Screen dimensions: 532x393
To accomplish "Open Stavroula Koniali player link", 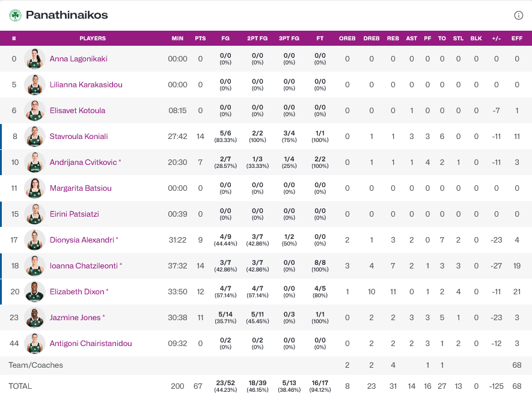I will tap(79, 137).
